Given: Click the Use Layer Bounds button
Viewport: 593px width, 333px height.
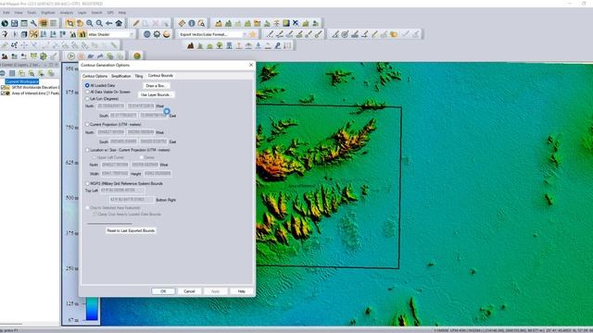Looking at the screenshot, I should pos(156,94).
